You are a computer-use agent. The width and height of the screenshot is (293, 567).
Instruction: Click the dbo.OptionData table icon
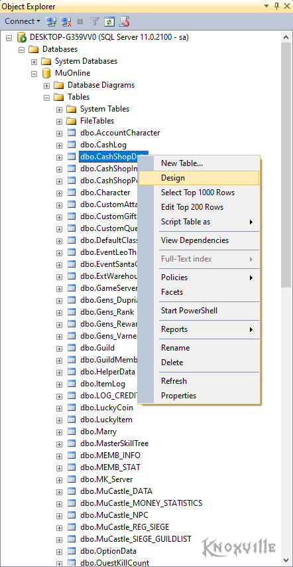pyautogui.click(x=72, y=551)
